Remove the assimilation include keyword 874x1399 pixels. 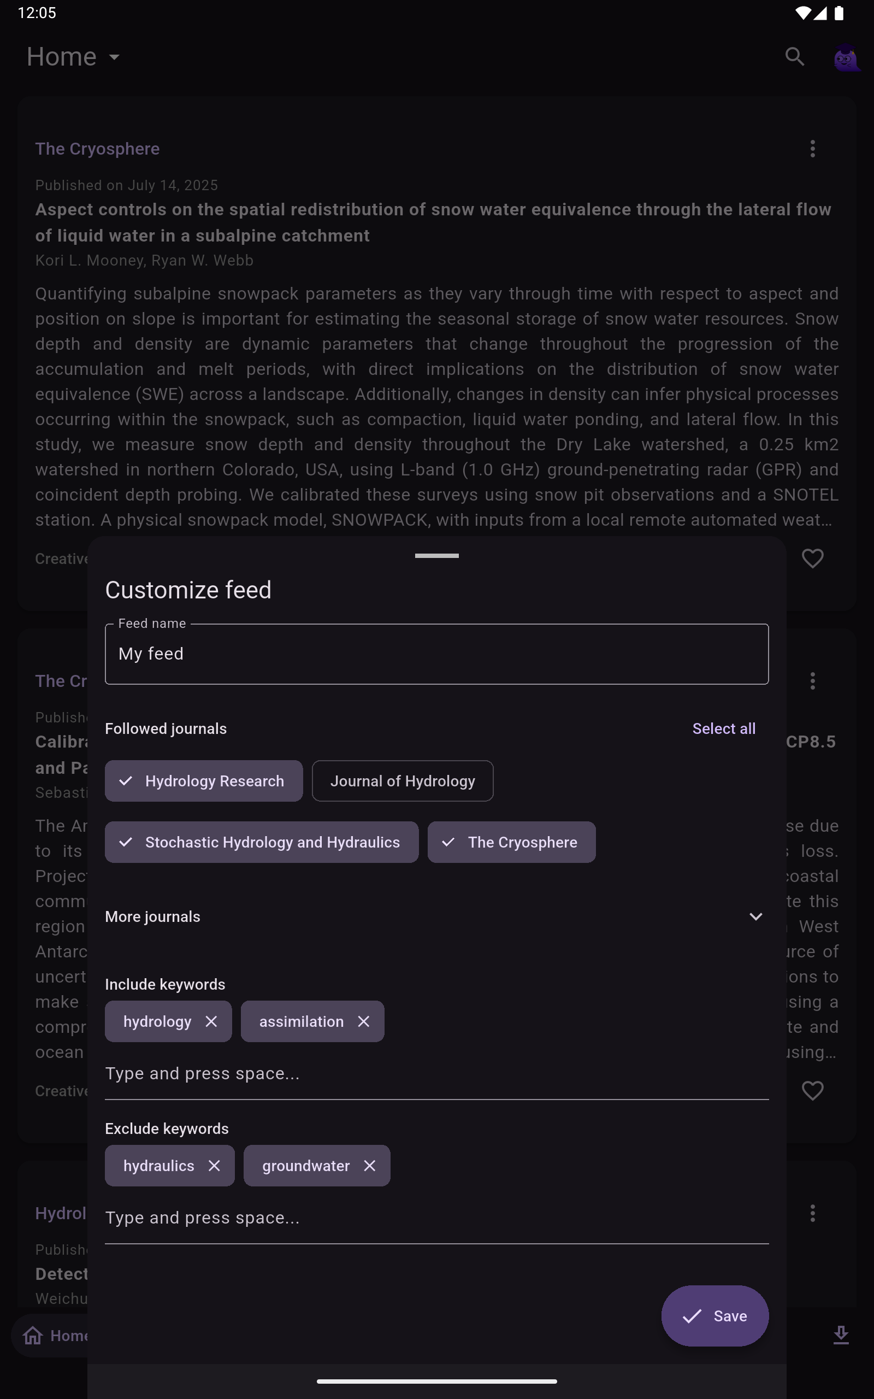click(364, 1021)
